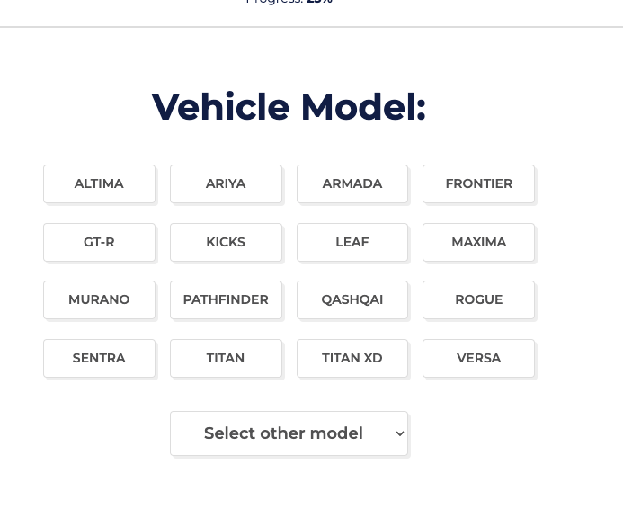Pick the TITAN model button
The width and height of the screenshot is (623, 527).
click(226, 358)
